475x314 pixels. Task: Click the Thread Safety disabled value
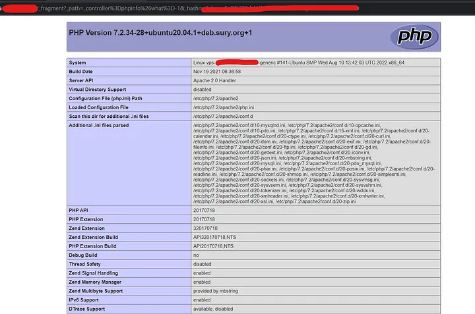click(202, 264)
